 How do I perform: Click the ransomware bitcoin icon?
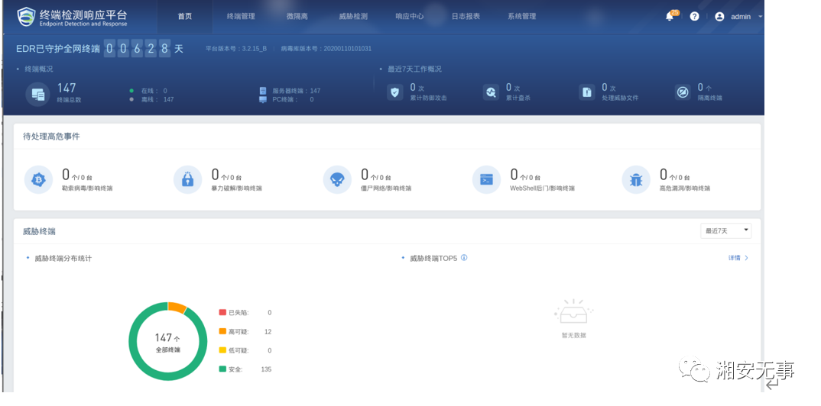click(38, 180)
